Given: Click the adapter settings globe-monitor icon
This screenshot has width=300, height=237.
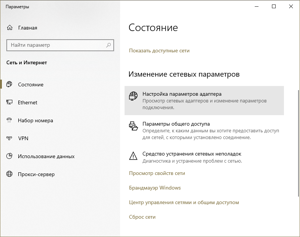Looking at the screenshot, I should (133, 96).
